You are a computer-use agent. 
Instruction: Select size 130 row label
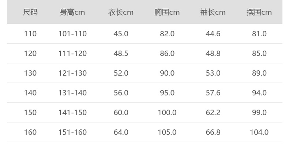[x=30, y=73]
